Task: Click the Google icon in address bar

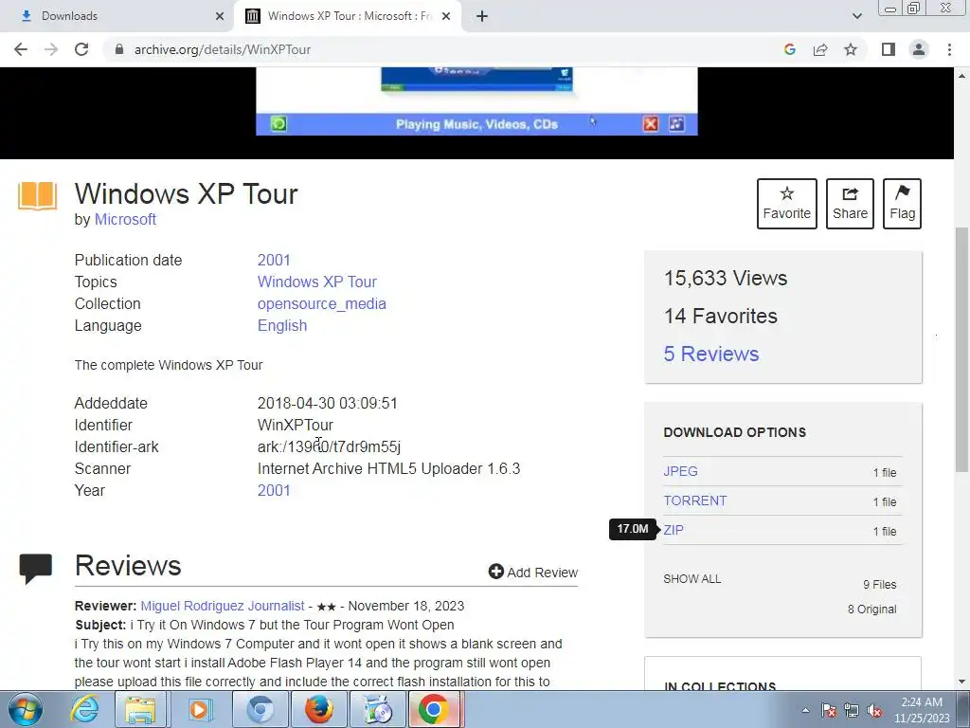Action: [789, 49]
